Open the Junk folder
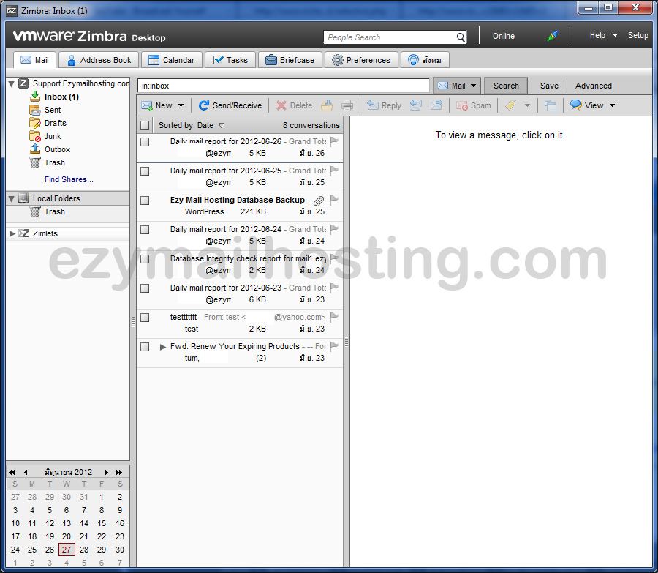Viewport: 658px width, 573px height. [x=53, y=136]
